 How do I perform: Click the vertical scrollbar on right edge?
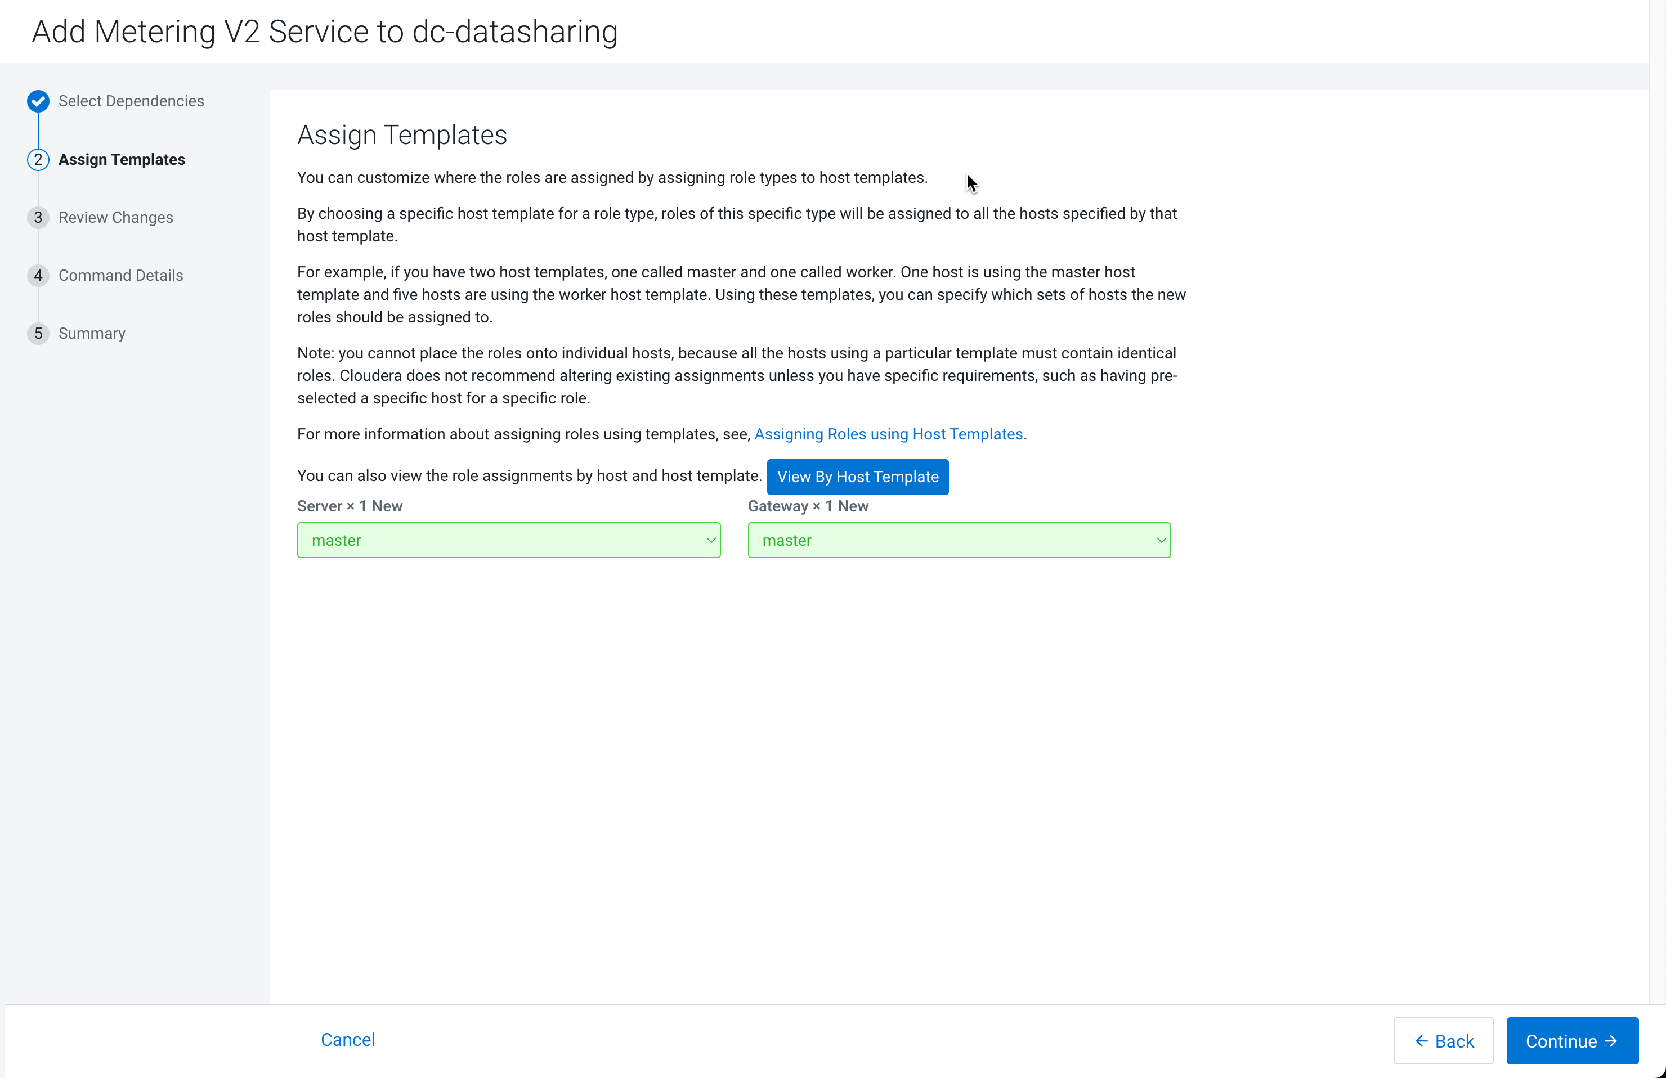pos(1657,489)
